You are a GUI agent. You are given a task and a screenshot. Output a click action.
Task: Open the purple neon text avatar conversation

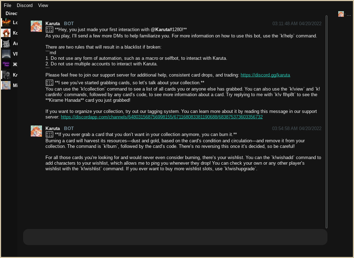tap(6, 64)
